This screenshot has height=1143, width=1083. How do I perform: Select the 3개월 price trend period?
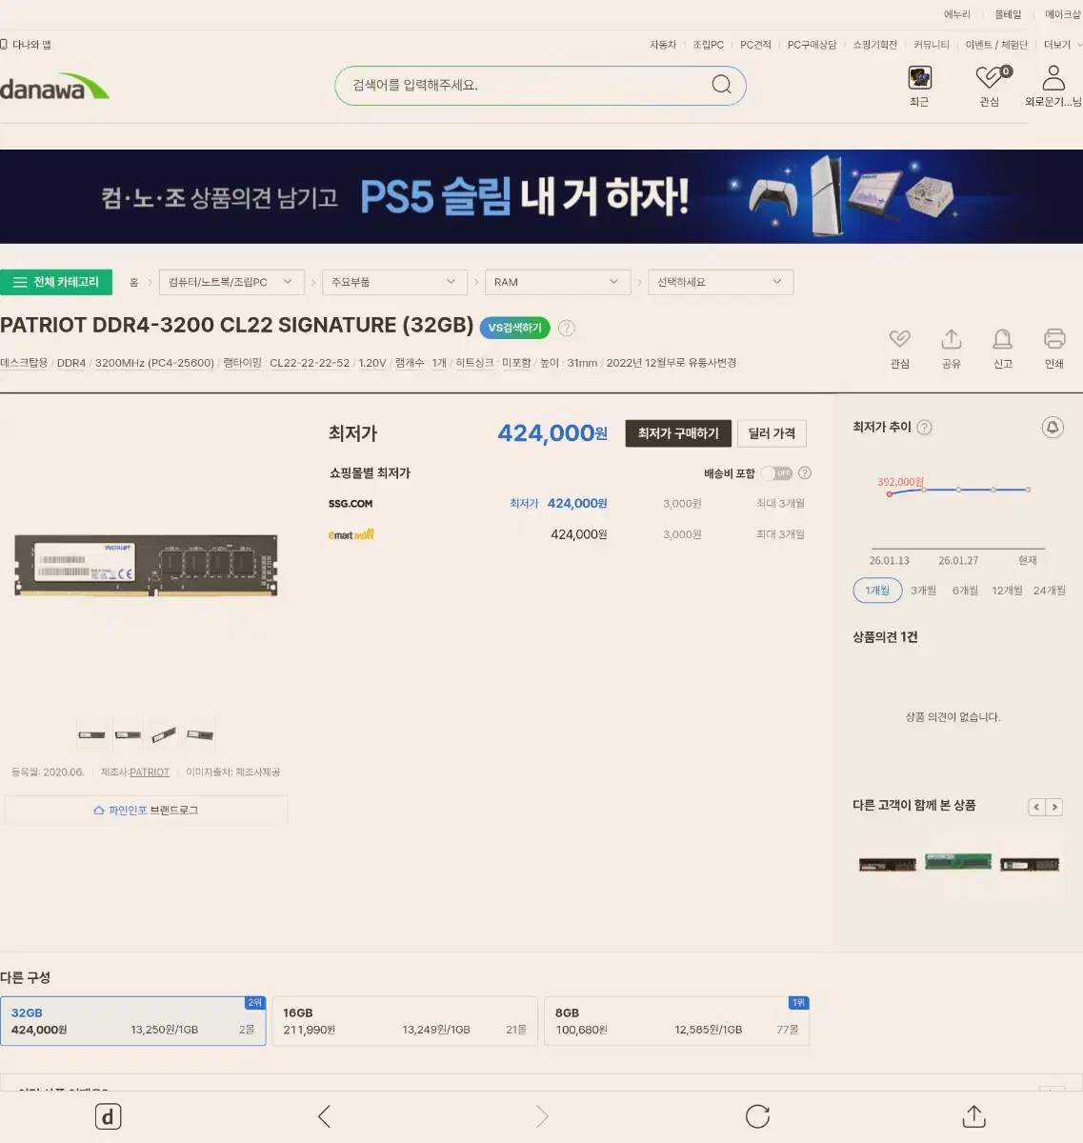click(x=923, y=591)
